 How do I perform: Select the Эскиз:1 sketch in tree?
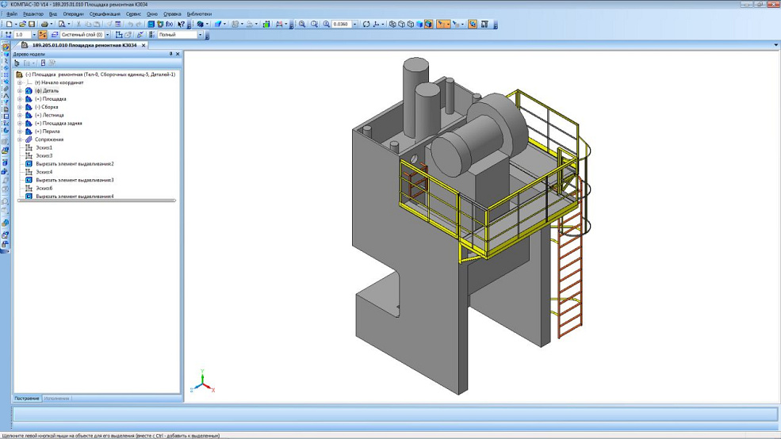click(x=44, y=147)
